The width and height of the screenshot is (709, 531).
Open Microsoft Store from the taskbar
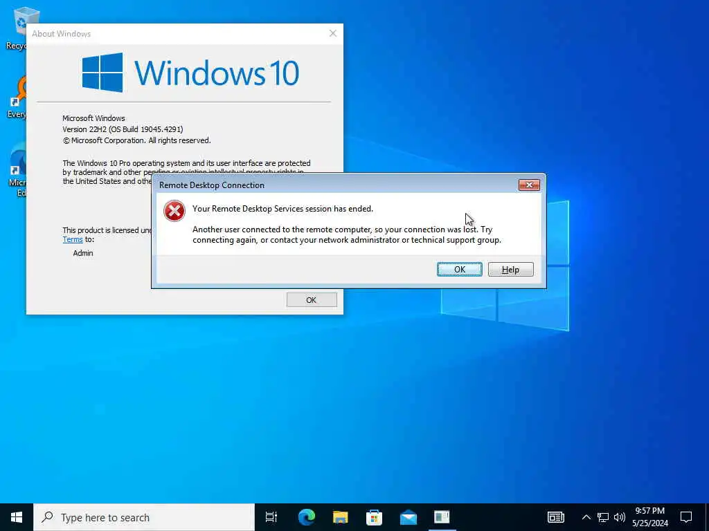(375, 517)
